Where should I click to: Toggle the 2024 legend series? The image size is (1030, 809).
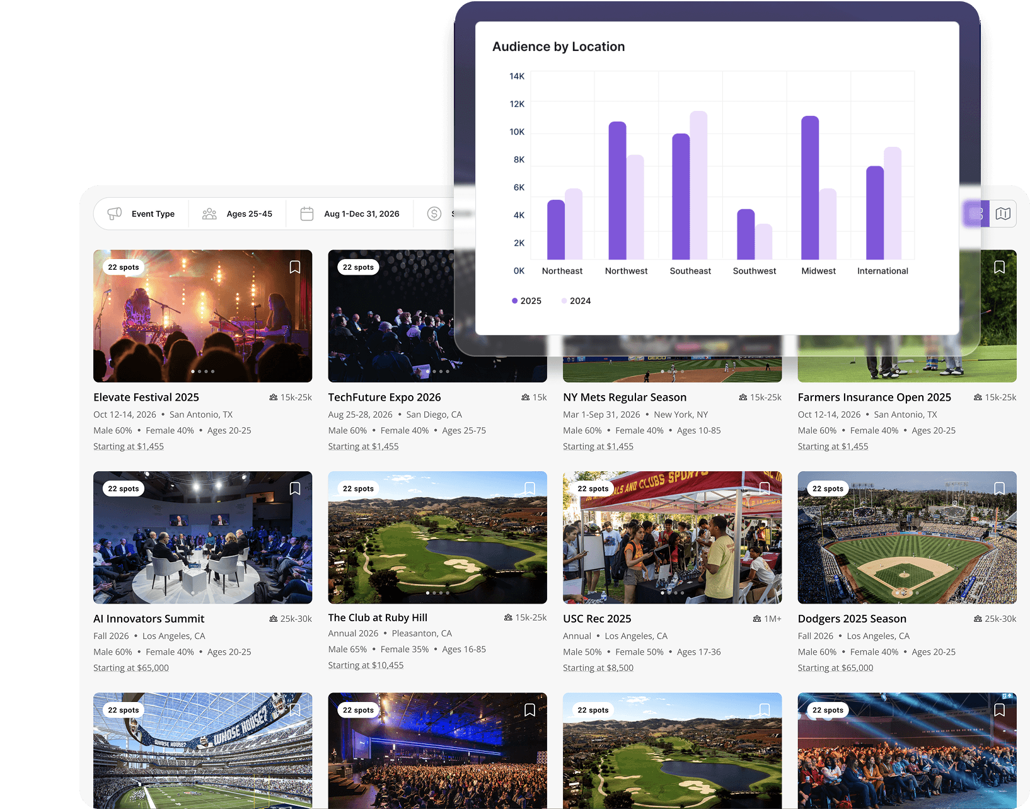coord(576,301)
